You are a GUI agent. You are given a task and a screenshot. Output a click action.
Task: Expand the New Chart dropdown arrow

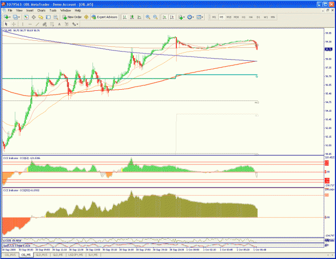[10, 17]
